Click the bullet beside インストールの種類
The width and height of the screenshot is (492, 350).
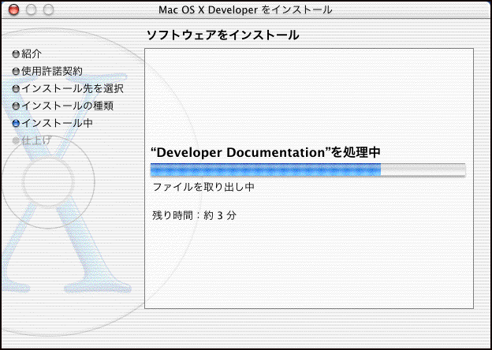click(x=16, y=106)
